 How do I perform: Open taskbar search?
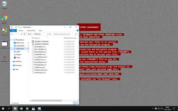(x=9, y=109)
